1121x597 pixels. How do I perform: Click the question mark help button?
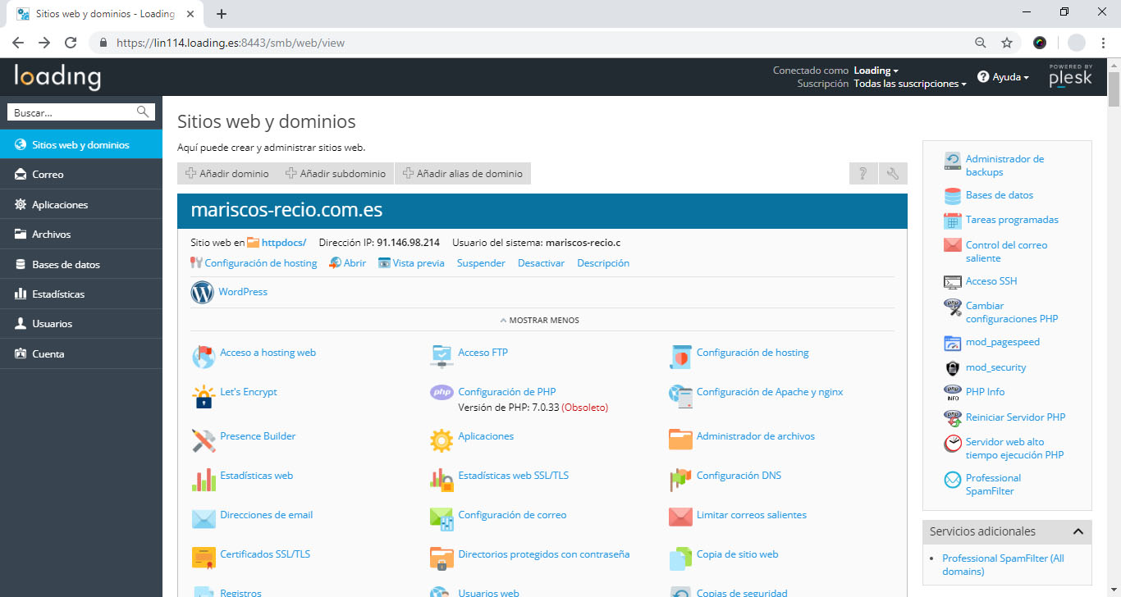863,173
